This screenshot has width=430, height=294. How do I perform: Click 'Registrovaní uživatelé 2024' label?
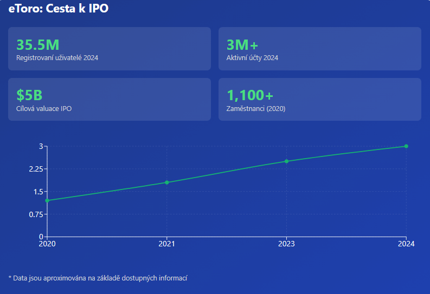(57, 58)
